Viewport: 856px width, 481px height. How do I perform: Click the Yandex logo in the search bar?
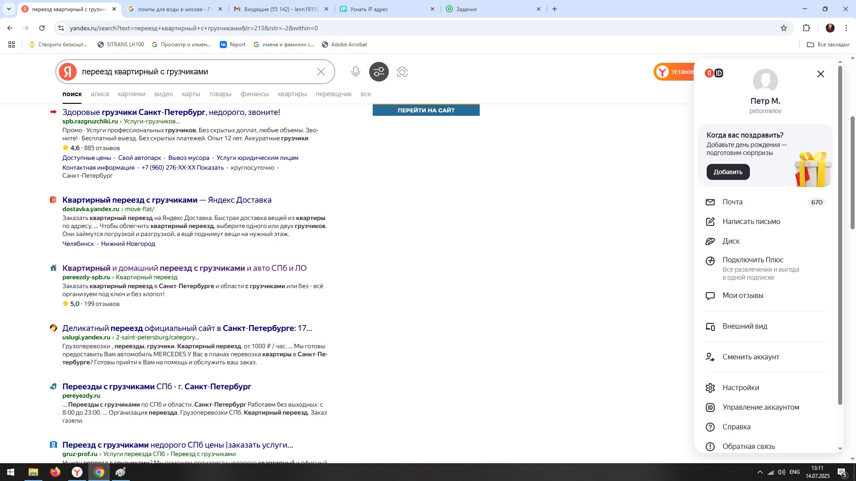tap(68, 72)
